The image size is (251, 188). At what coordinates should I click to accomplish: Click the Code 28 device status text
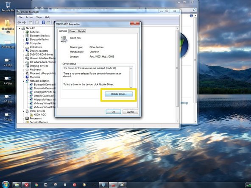[x=89, y=68]
